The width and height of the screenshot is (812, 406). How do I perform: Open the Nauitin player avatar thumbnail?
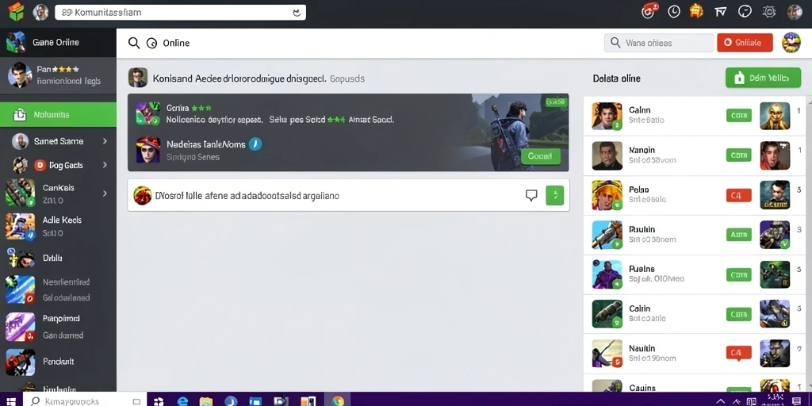607,354
